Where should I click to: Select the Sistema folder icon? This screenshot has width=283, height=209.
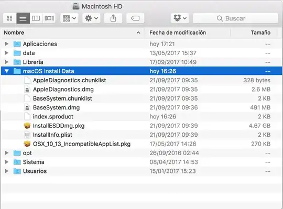point(17,162)
